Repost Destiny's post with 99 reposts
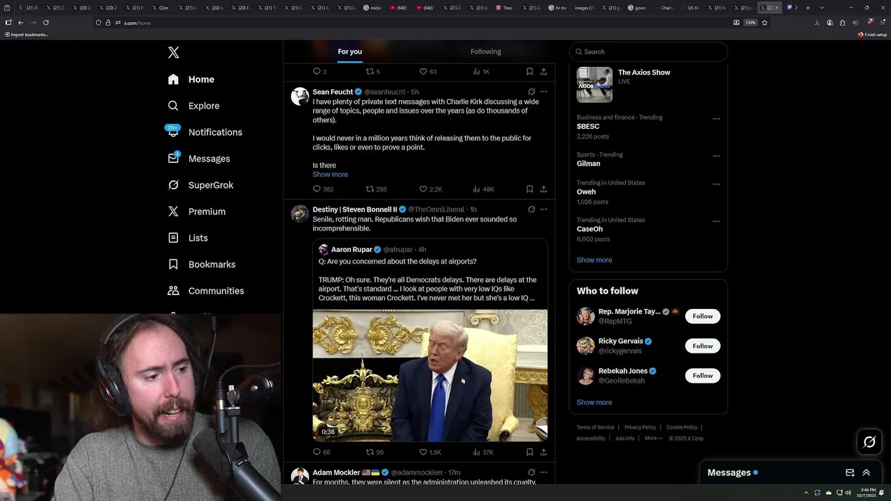The height and width of the screenshot is (501, 891). click(374, 452)
